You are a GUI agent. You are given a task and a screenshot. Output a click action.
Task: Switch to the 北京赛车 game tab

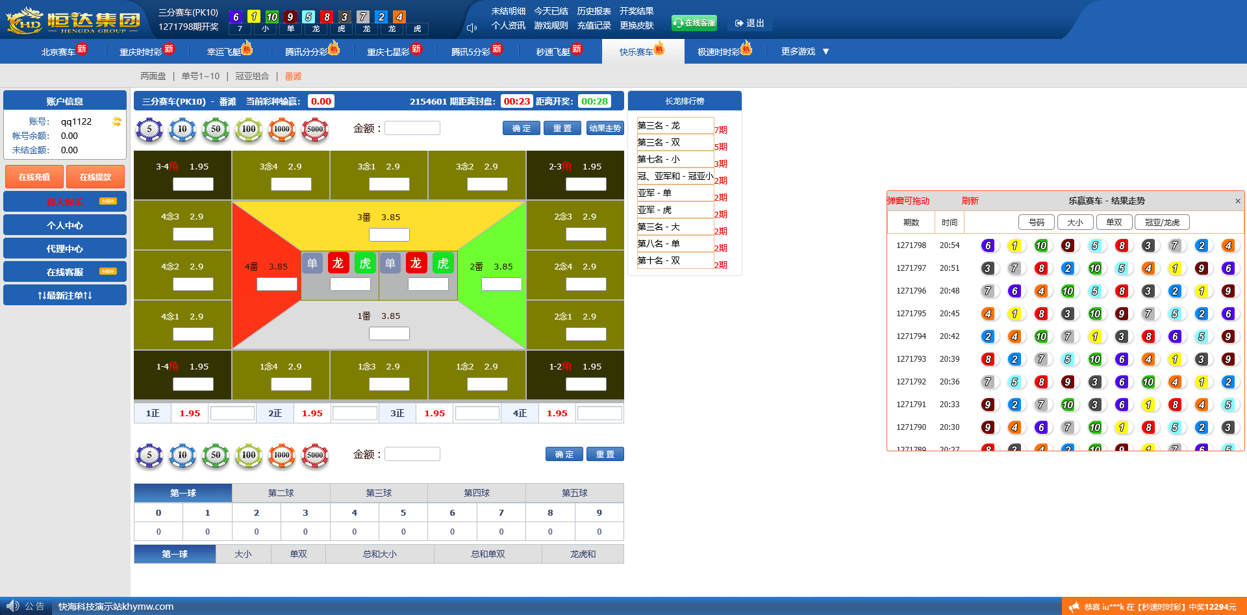58,52
